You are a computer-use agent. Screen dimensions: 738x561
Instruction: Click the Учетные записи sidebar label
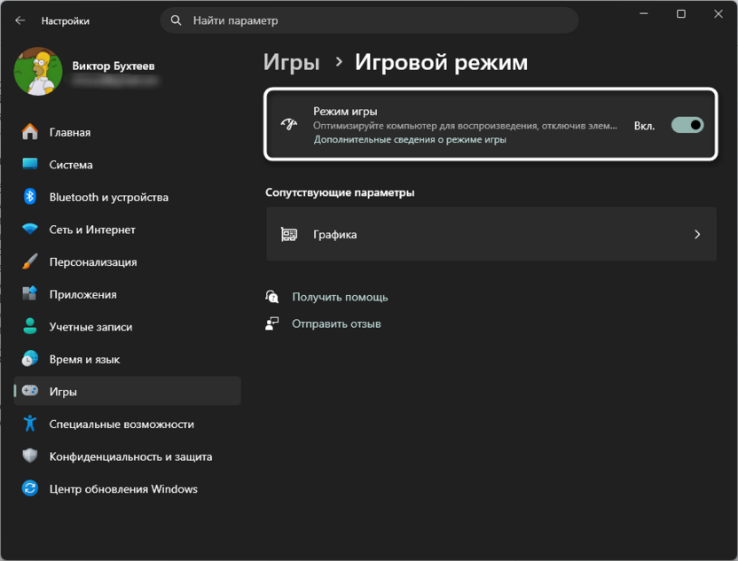coord(90,327)
